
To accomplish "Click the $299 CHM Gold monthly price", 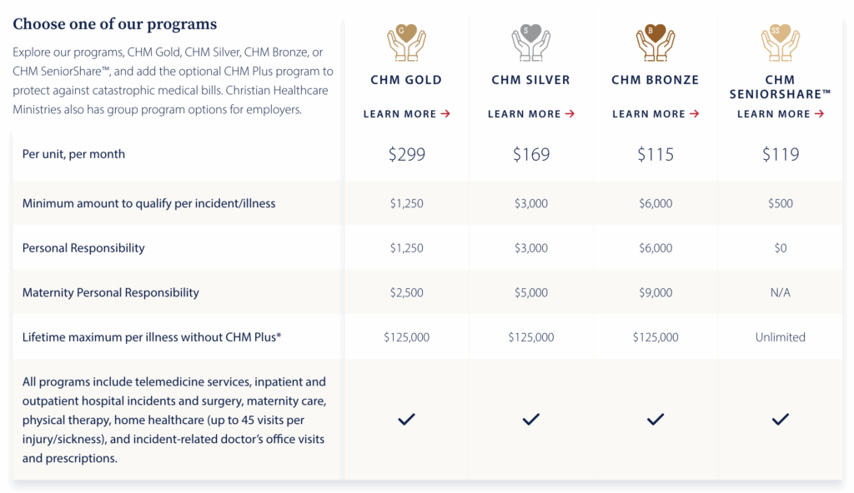I will [406, 154].
